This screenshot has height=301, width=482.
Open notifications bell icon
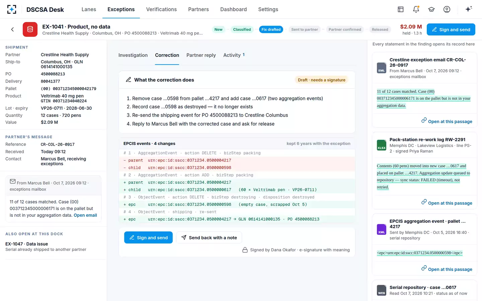point(416,9)
